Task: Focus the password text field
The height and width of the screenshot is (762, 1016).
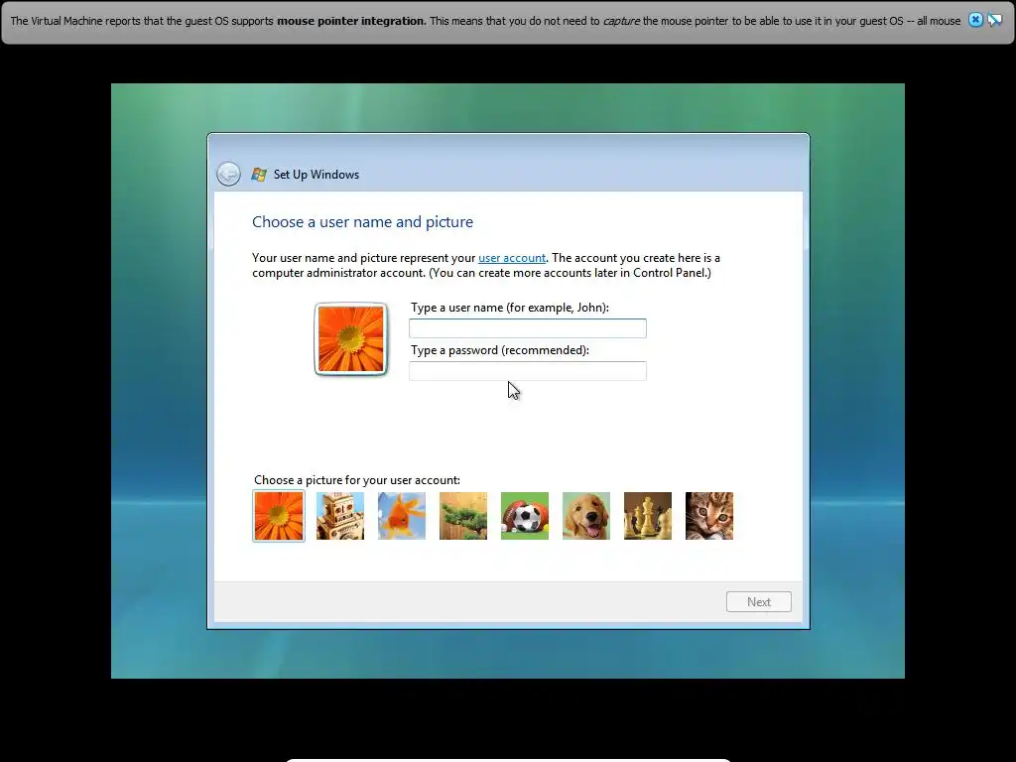Action: coord(528,371)
